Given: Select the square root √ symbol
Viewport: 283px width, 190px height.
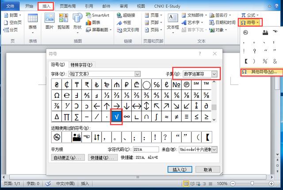Looking at the screenshot, I should [x=117, y=117].
